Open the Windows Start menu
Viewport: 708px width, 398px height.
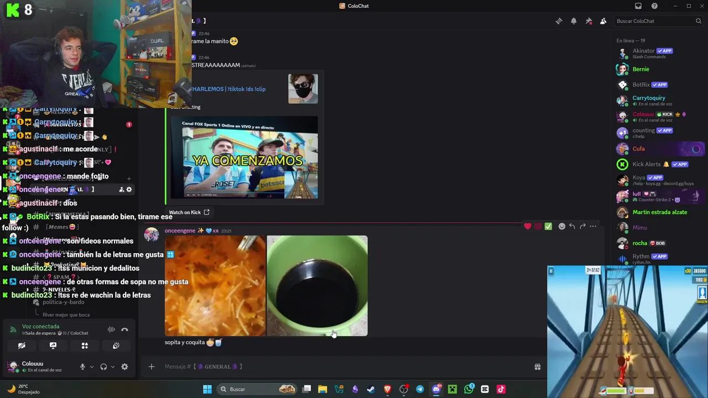(207, 389)
